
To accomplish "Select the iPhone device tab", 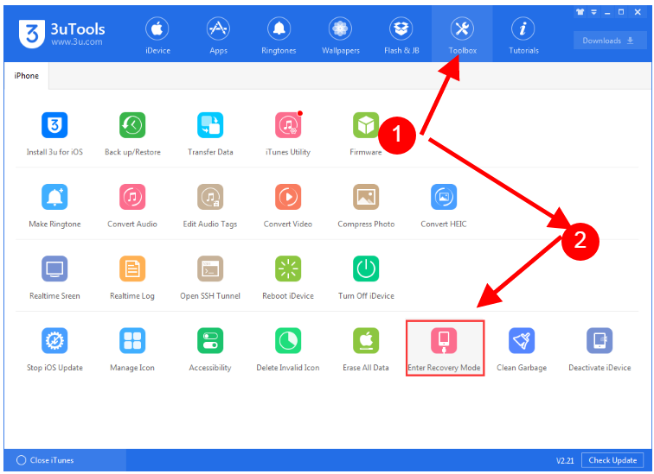I will pyautogui.click(x=26, y=76).
